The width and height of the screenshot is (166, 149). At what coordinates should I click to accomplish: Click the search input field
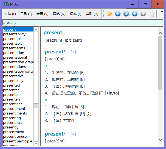tap(82, 22)
